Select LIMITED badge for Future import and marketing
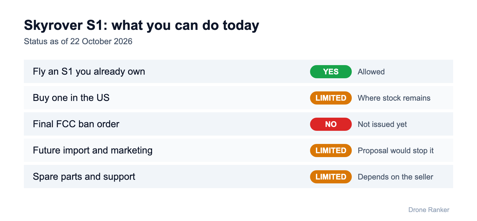The height and width of the screenshot is (221, 477). tap(331, 151)
